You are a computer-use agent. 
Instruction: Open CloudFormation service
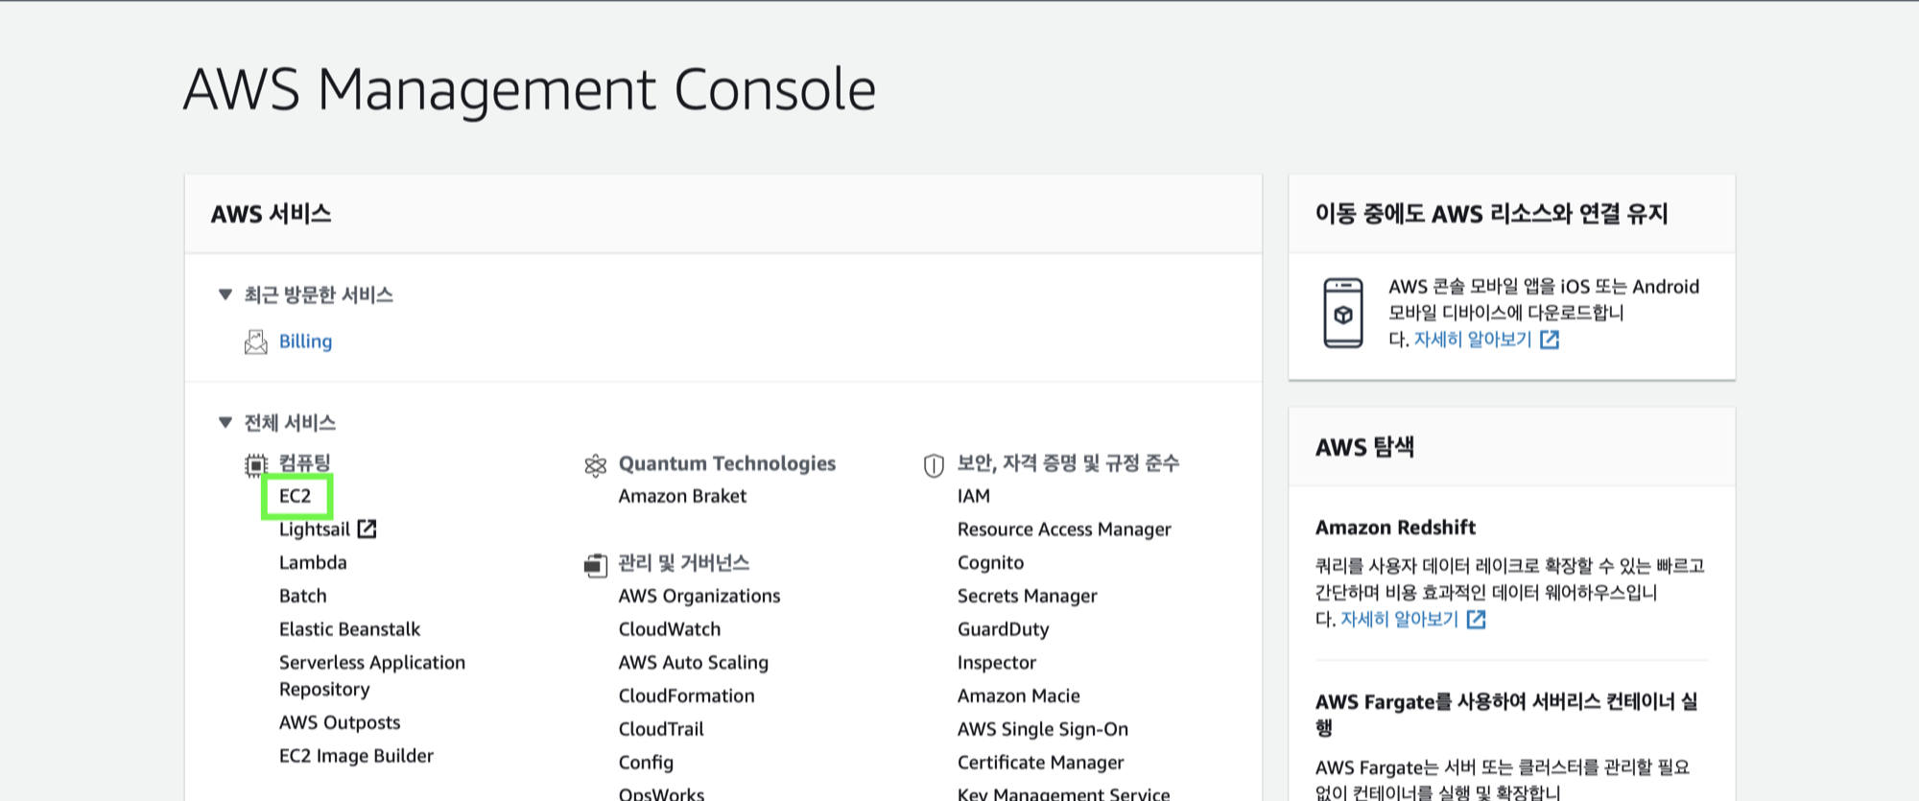[x=687, y=695]
